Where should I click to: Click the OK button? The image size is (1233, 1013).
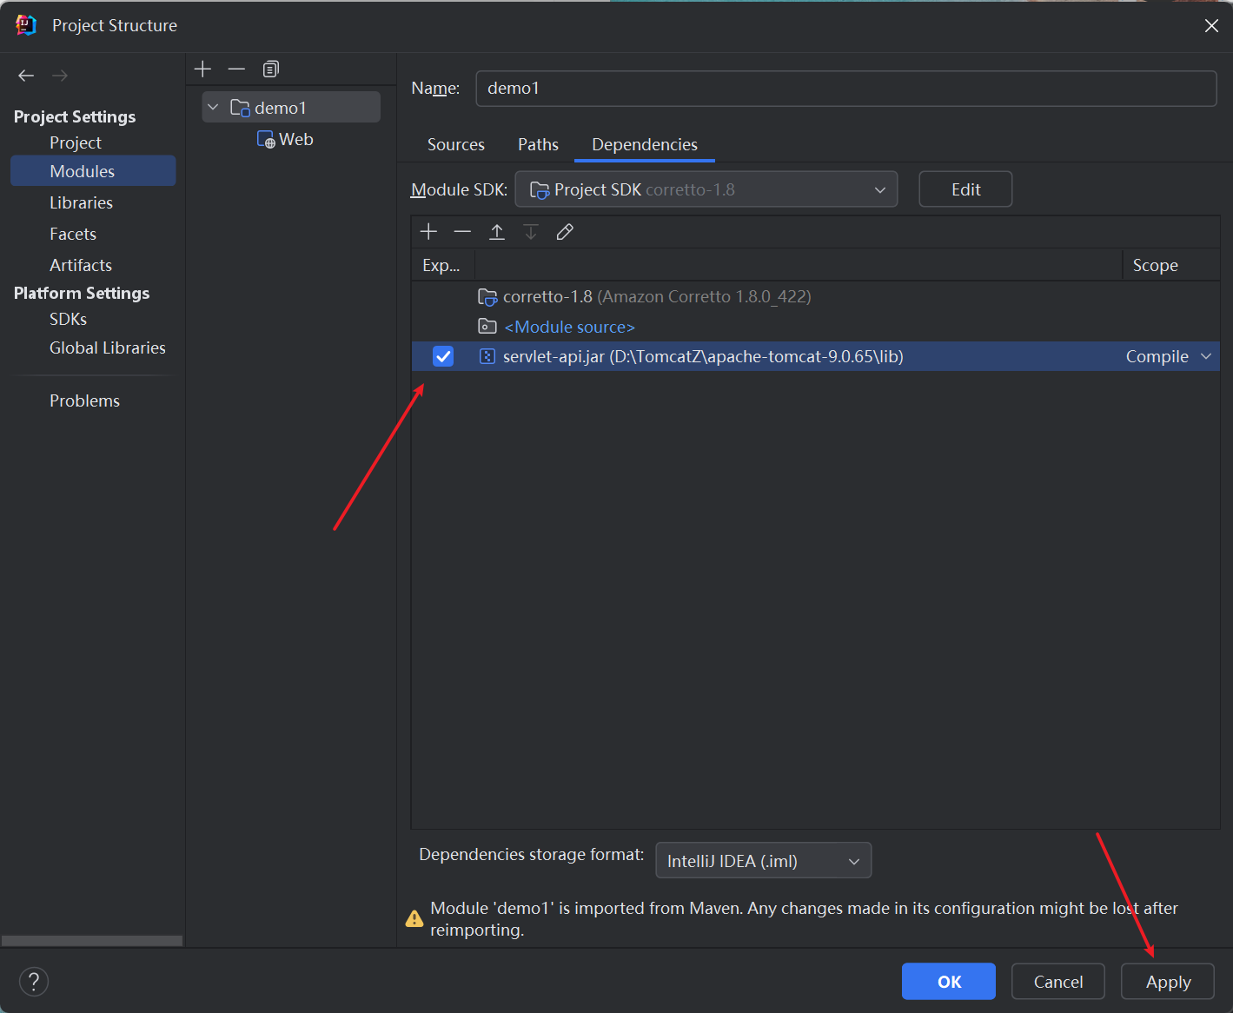coord(949,982)
